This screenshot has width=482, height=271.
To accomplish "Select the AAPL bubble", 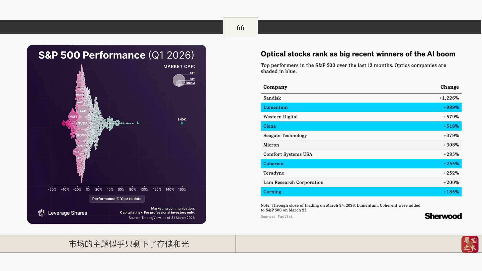I will click(83, 111).
